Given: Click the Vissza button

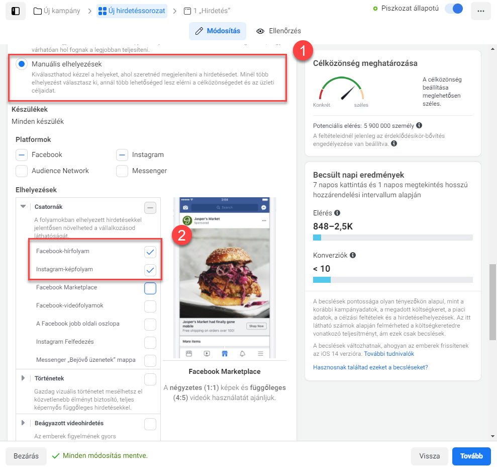Looking at the screenshot, I should click(429, 456).
